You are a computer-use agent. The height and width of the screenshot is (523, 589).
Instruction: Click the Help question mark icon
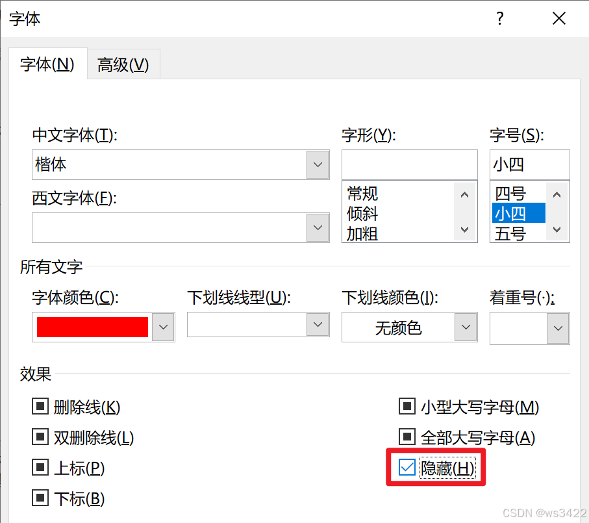click(x=499, y=18)
